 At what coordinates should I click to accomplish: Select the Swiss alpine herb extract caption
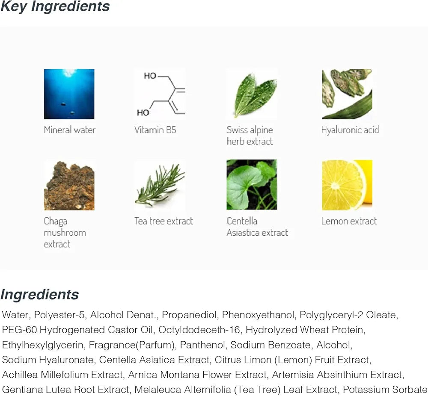250,136
